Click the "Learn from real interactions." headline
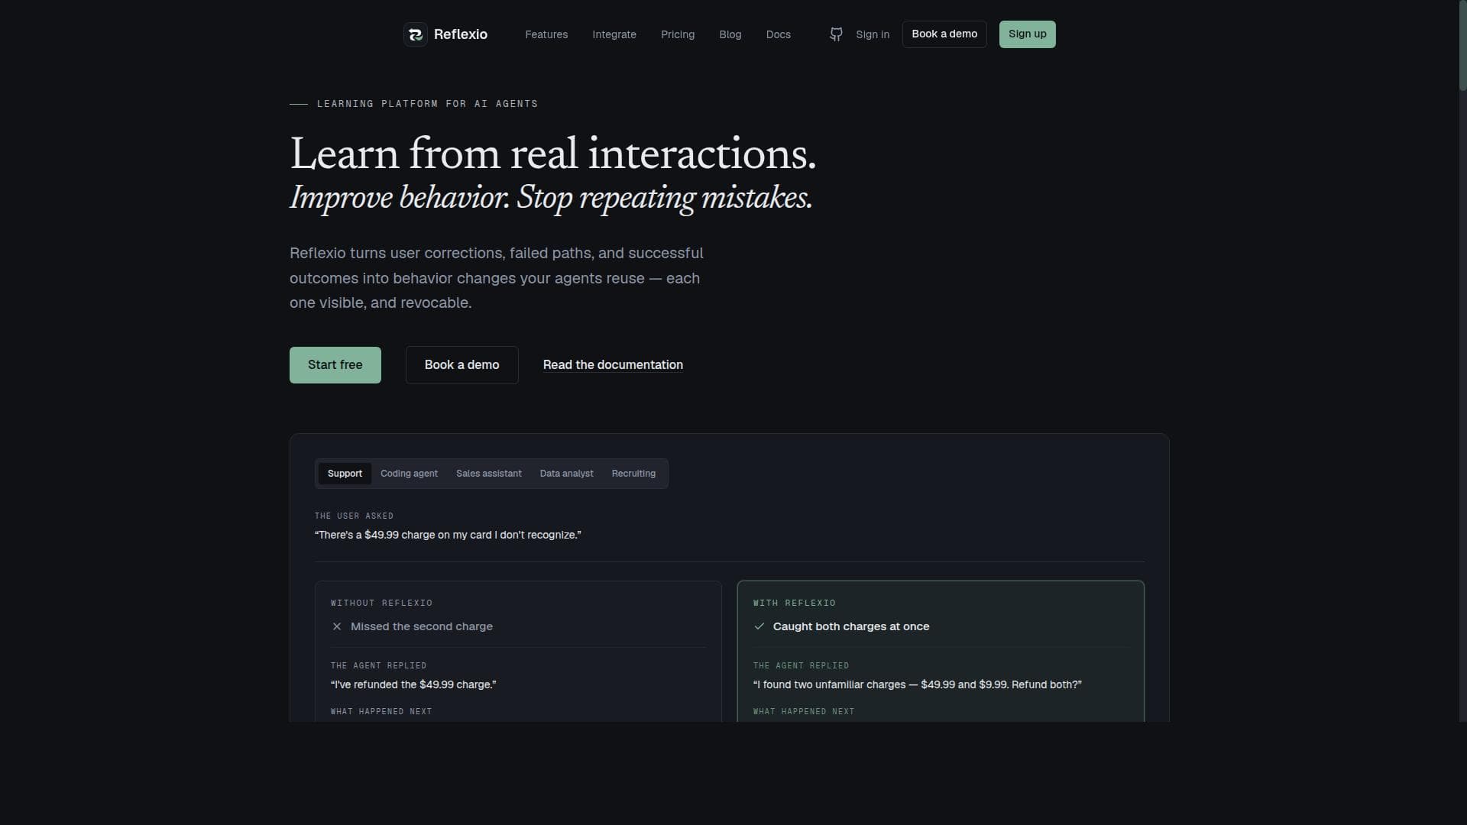 pyautogui.click(x=553, y=154)
